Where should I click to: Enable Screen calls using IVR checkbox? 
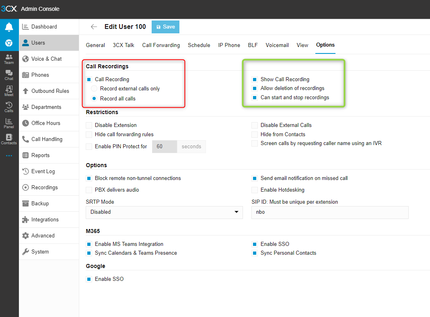point(255,143)
